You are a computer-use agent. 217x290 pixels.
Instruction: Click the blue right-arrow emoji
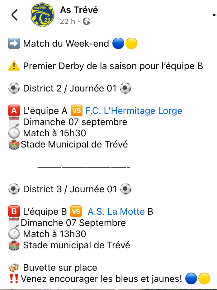tap(14, 44)
